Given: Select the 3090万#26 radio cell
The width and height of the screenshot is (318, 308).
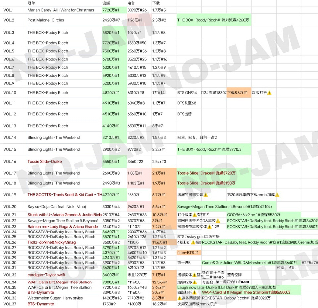Looking at the screenshot, I should 139,10.
